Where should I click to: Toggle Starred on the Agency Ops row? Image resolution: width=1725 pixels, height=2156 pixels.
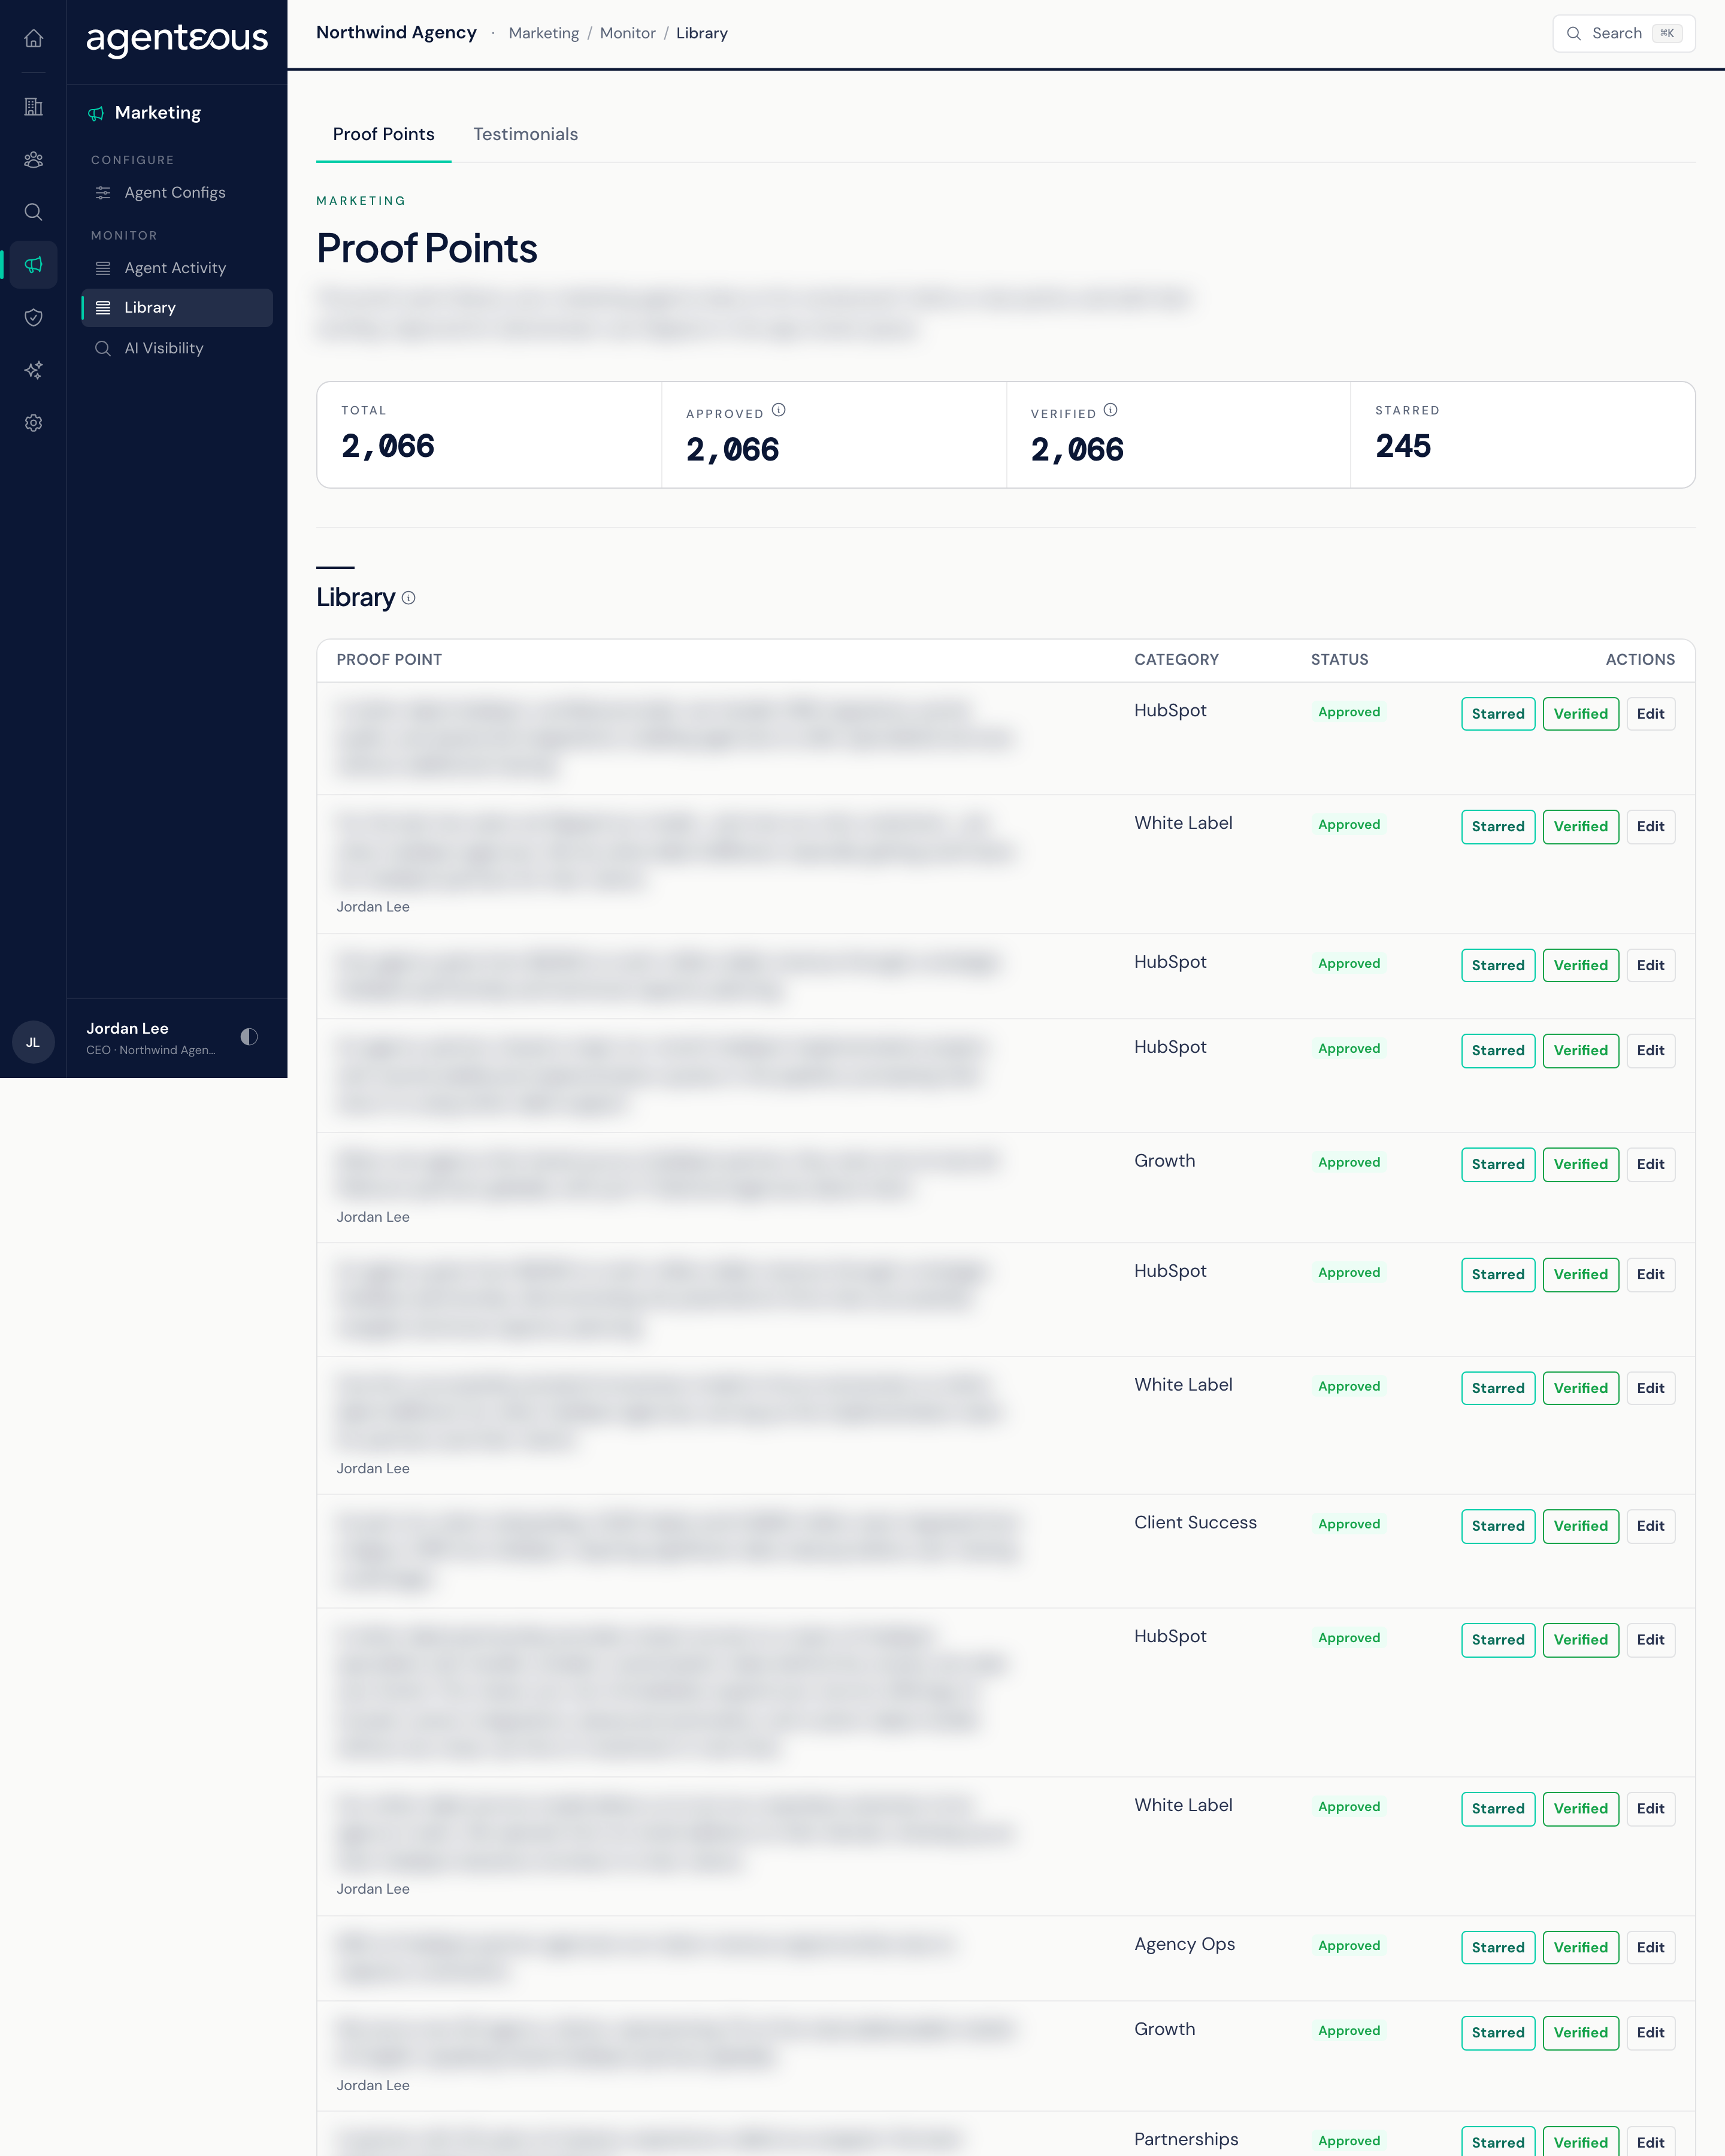click(1498, 1947)
